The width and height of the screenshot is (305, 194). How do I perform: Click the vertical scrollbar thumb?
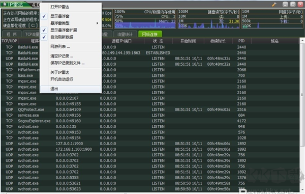tap(302, 95)
